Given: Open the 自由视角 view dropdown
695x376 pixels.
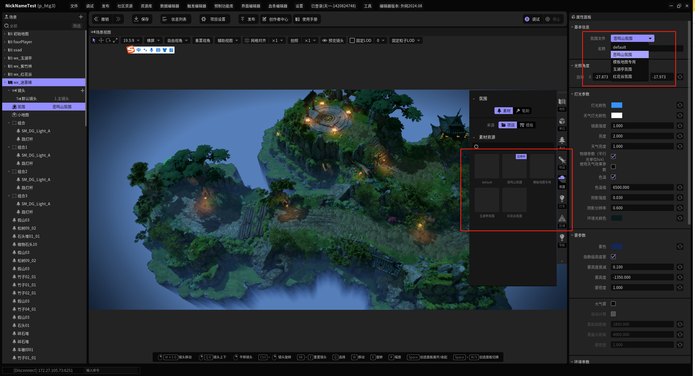Looking at the screenshot, I should pos(177,40).
